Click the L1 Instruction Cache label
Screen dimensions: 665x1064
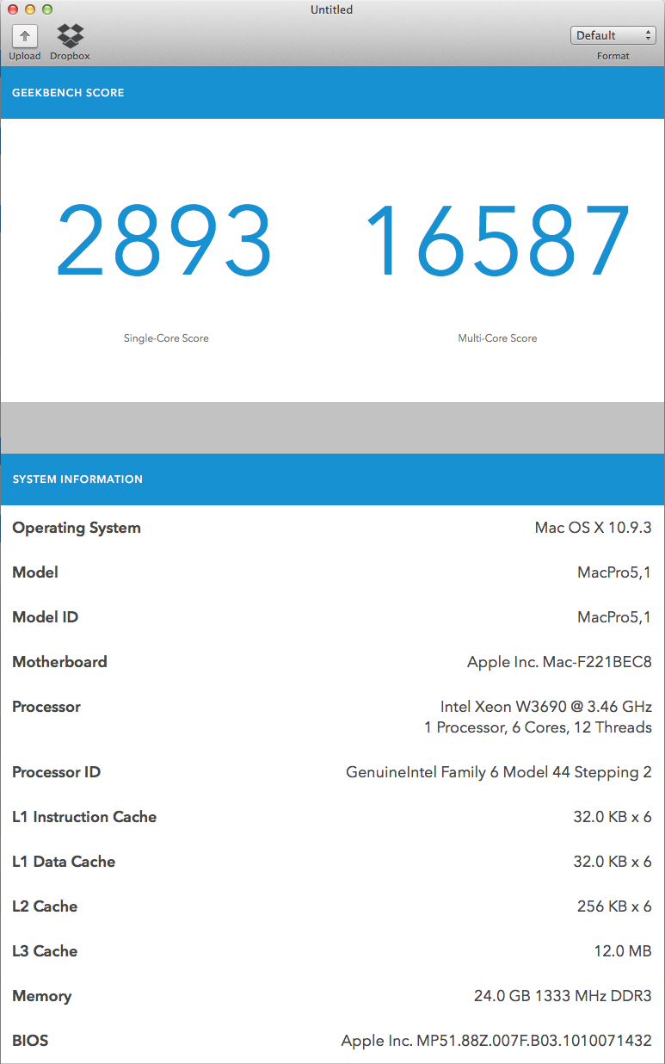point(84,817)
